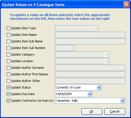The height and width of the screenshot is (118, 131).
Task: Open the Currently On Loan status dropdown
Action: pyautogui.click(x=99, y=88)
